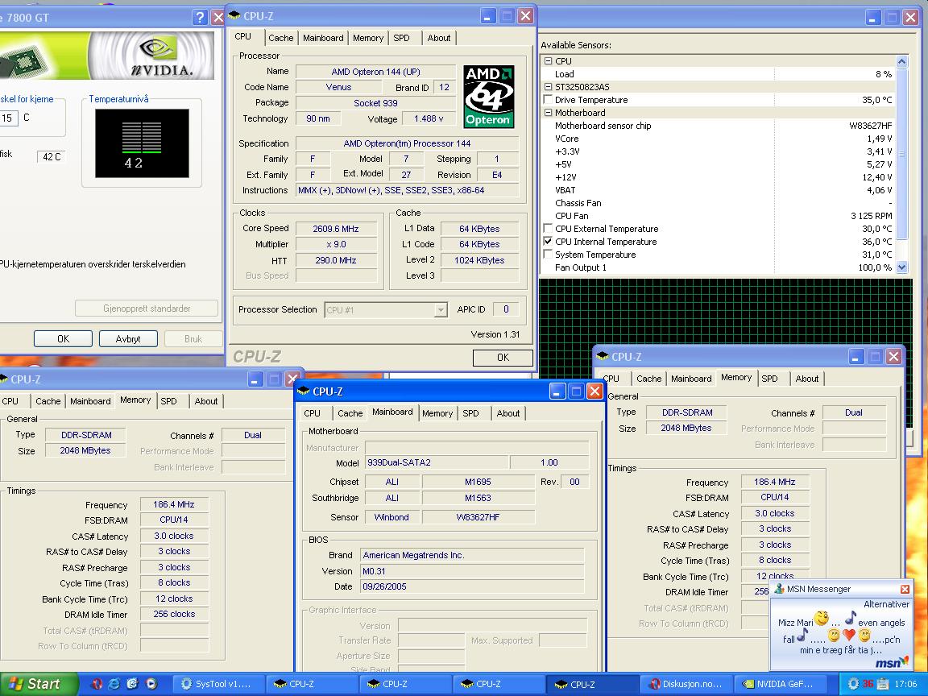Click the AMD64 Opteron logo in CPU-Z
928x696 pixels.
coord(488,97)
